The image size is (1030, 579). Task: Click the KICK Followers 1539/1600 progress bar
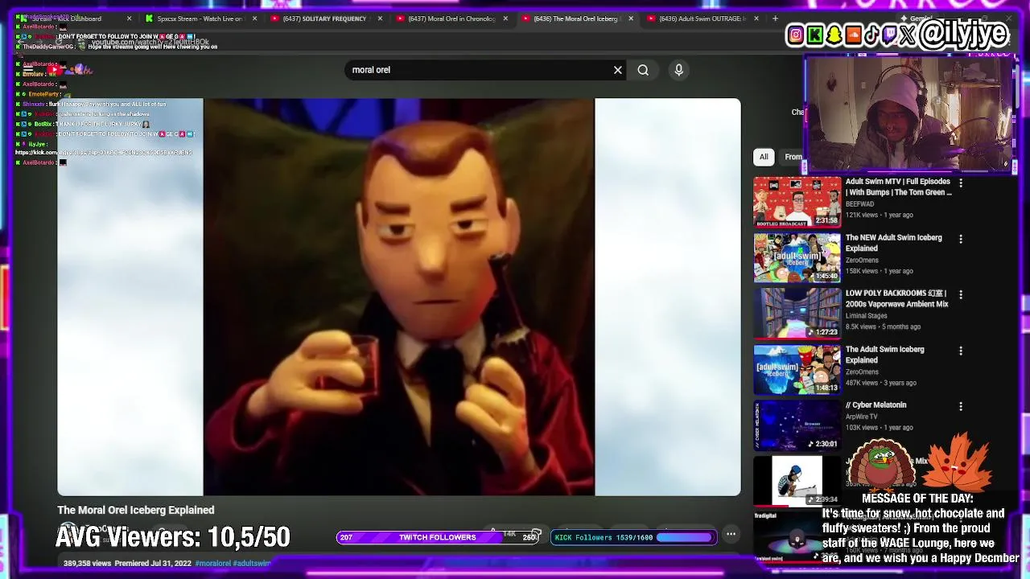634,537
